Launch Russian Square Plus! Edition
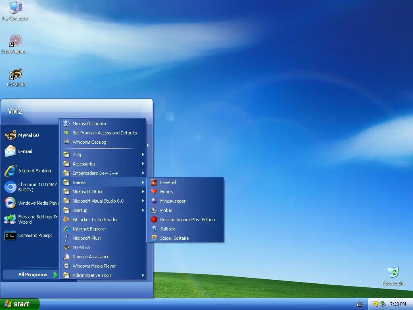This screenshot has width=413, height=310. (x=186, y=219)
